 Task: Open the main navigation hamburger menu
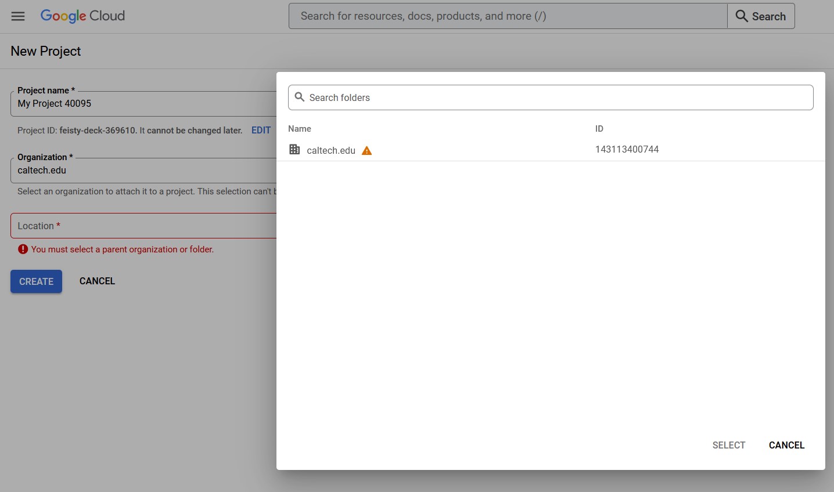(x=18, y=16)
